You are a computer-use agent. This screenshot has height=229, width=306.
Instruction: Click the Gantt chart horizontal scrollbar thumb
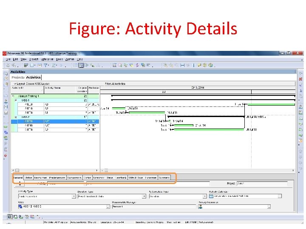106,170
